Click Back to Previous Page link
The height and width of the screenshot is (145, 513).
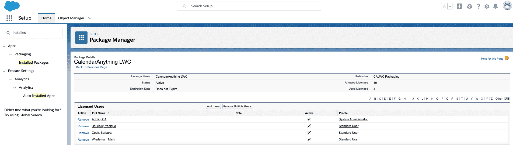point(92,67)
